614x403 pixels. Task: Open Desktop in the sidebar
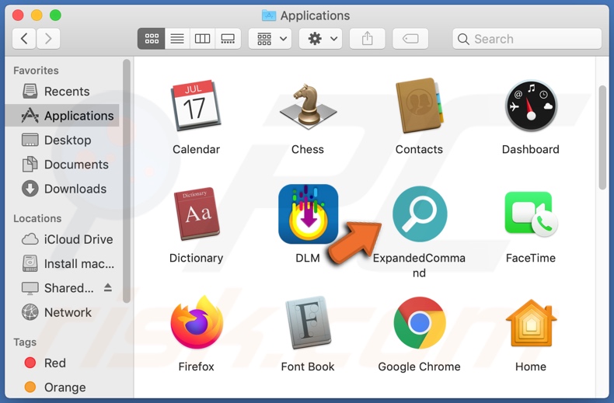[63, 140]
